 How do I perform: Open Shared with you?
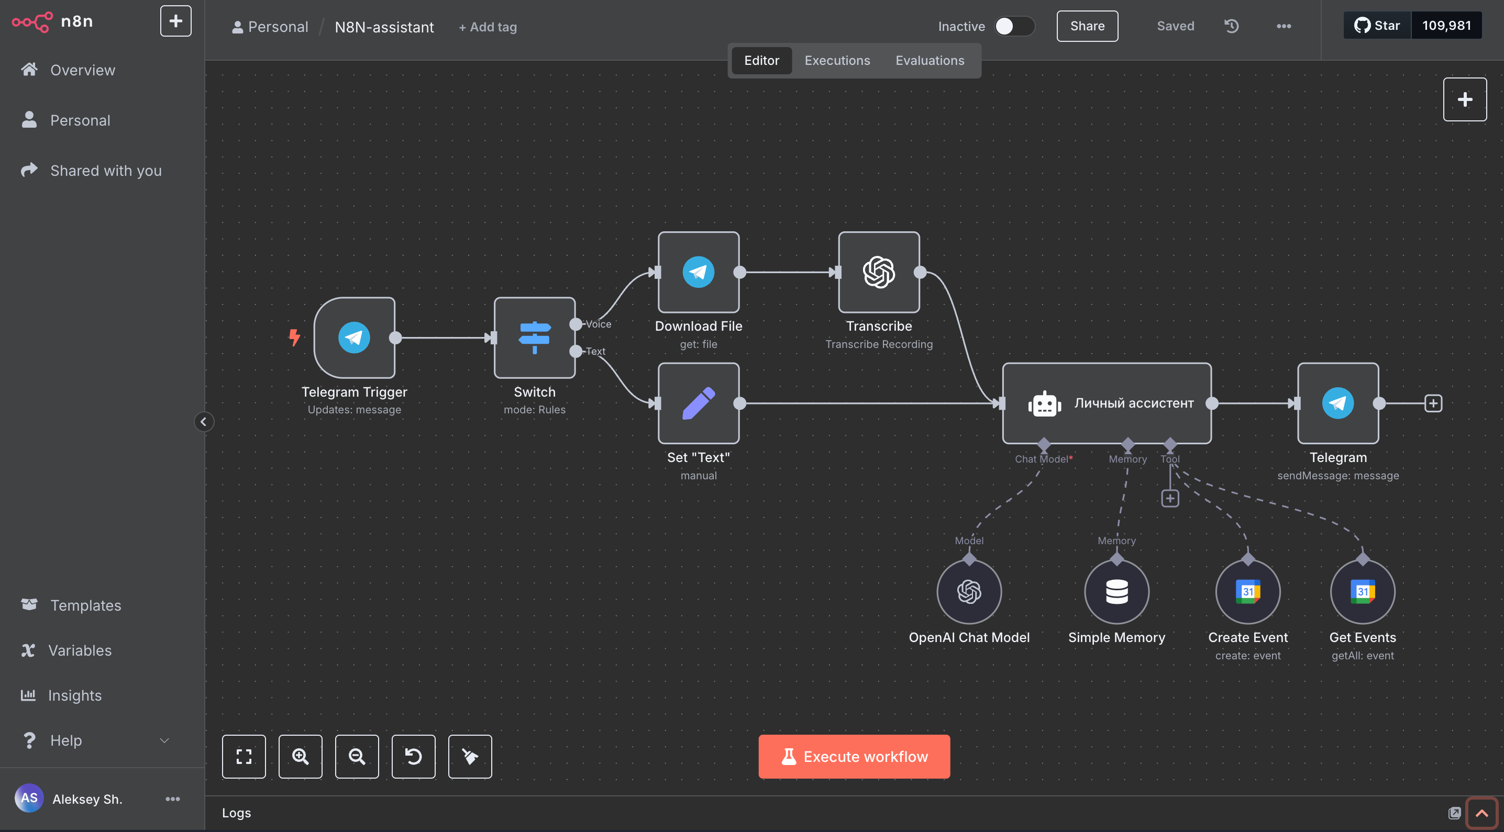click(x=105, y=171)
